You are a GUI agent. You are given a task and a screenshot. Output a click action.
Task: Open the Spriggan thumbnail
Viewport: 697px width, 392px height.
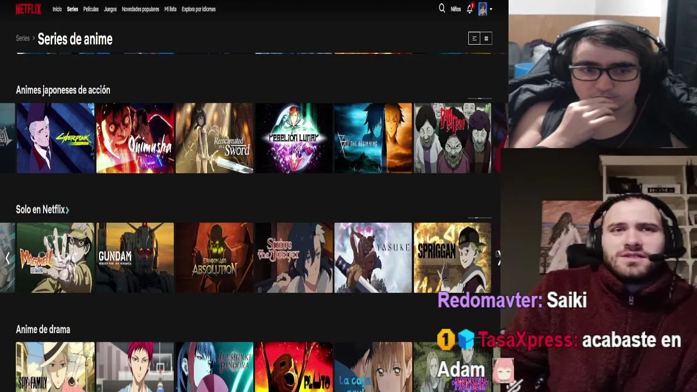tap(453, 258)
